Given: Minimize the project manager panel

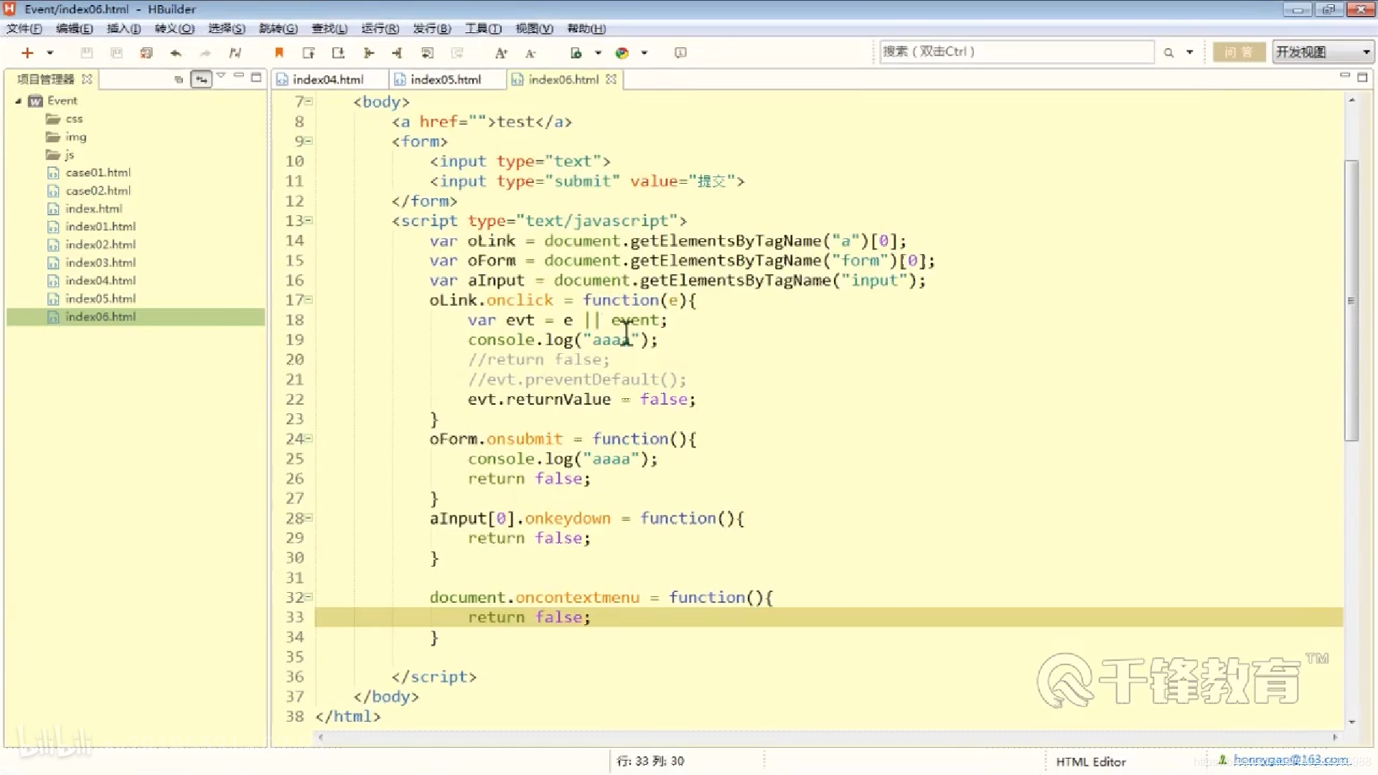Looking at the screenshot, I should tap(239, 76).
